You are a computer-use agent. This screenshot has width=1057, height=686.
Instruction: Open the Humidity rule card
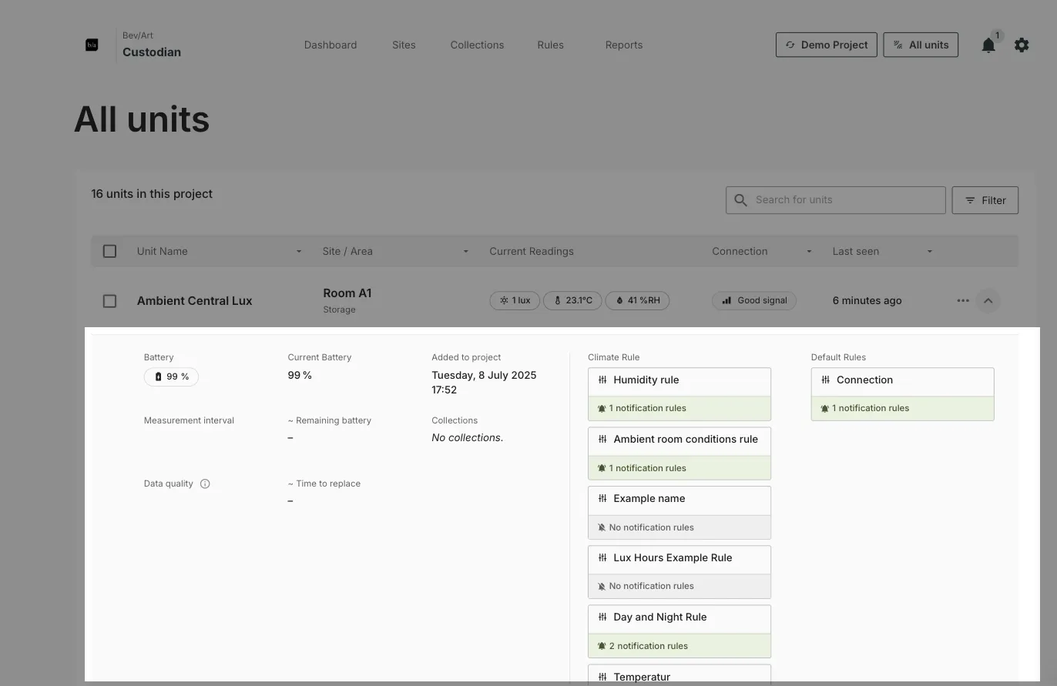point(679,394)
